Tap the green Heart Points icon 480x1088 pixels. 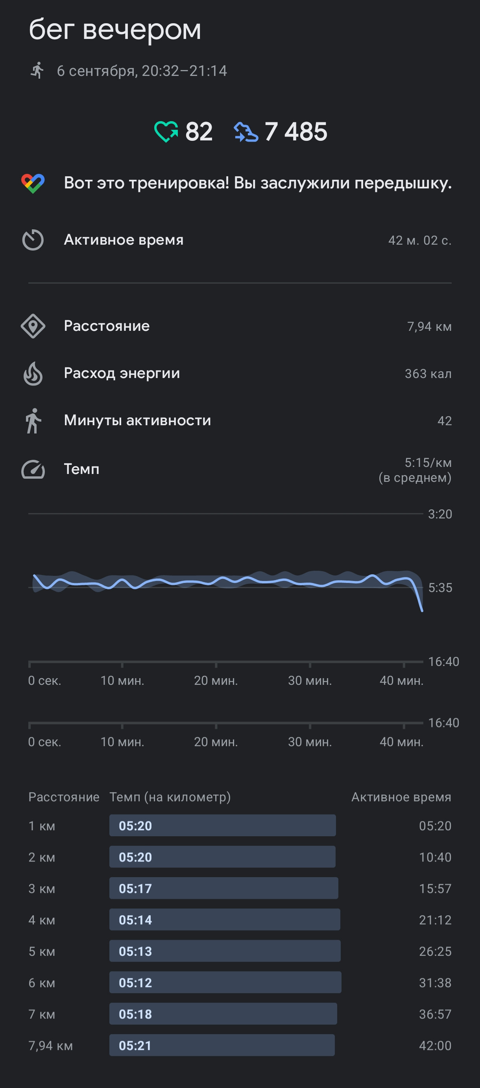click(x=166, y=132)
